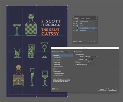Close the Layers panel with the top-left icon
Viewport: 123px width, 102px height.
click(x=74, y=16)
